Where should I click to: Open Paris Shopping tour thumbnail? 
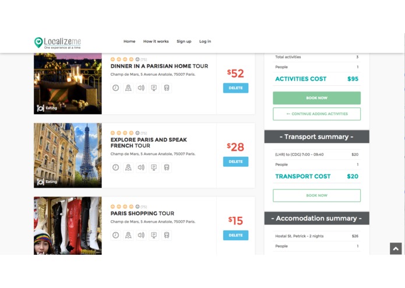pos(68,226)
